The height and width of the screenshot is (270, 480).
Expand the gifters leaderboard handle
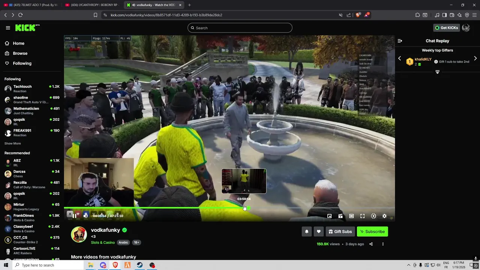437,72
